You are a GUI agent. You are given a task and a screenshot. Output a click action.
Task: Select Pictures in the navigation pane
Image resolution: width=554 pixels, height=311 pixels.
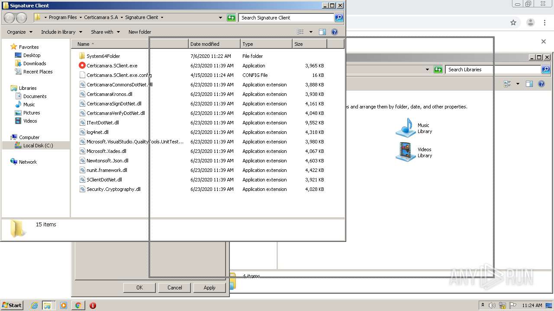click(x=32, y=113)
